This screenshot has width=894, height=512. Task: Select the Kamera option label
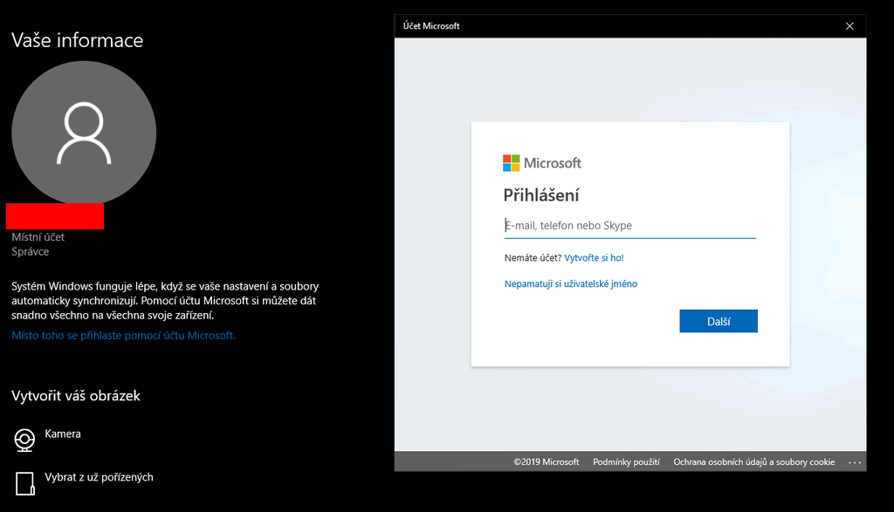63,434
